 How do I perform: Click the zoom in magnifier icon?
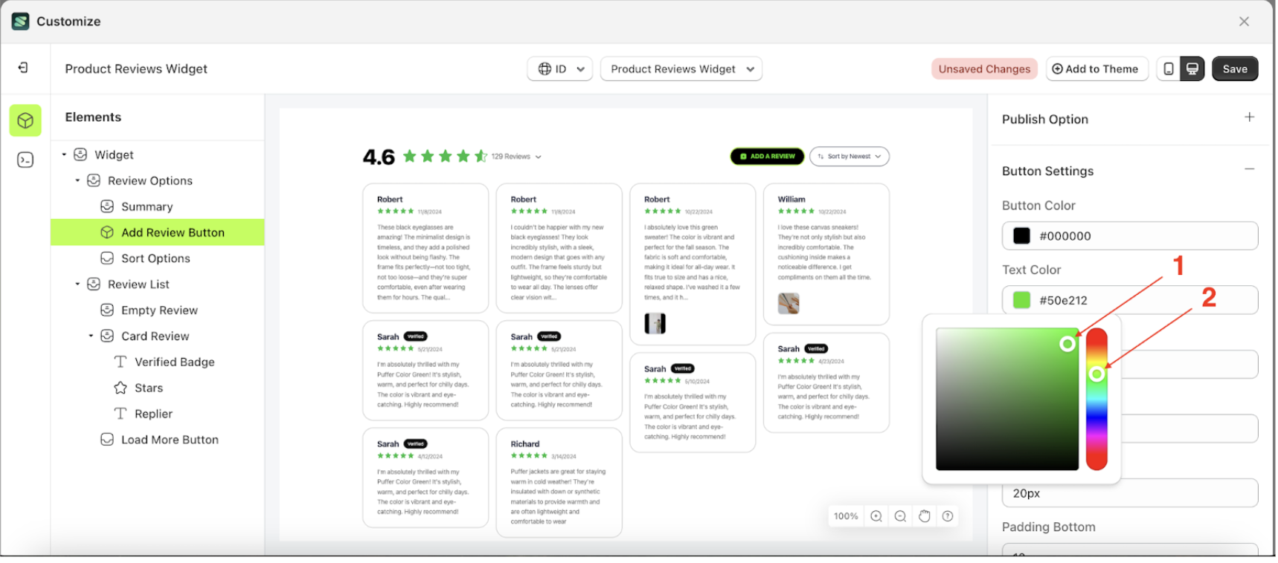(x=876, y=516)
